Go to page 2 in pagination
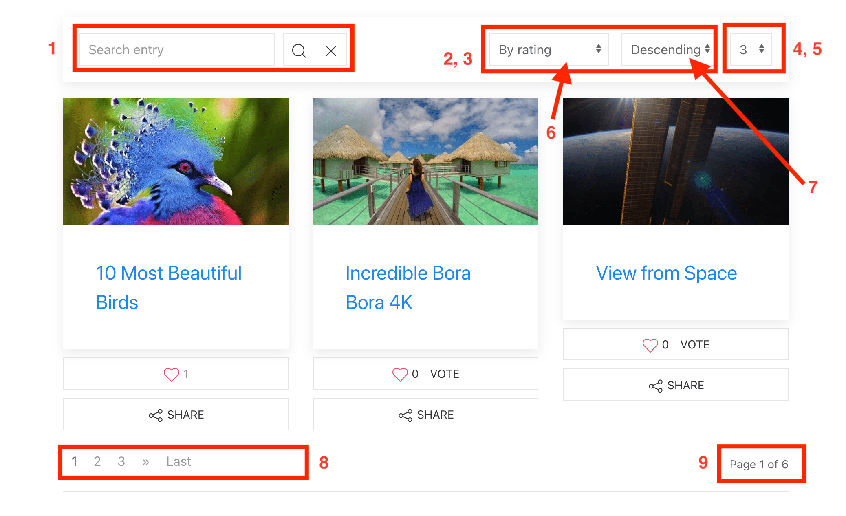 pos(97,461)
